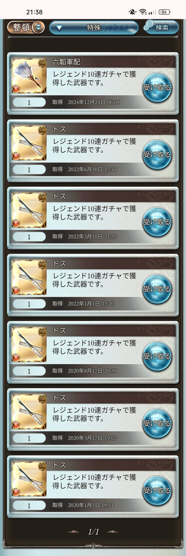This screenshot has width=186, height=556.
Task: Tap the ドス icon dated 2022年3月10日
Action: coord(29,210)
